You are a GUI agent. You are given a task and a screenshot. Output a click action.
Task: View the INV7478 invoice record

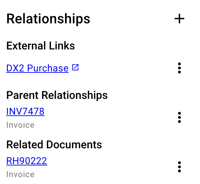(x=25, y=111)
